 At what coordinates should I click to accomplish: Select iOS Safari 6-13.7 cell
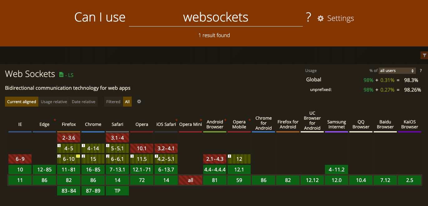point(166,170)
